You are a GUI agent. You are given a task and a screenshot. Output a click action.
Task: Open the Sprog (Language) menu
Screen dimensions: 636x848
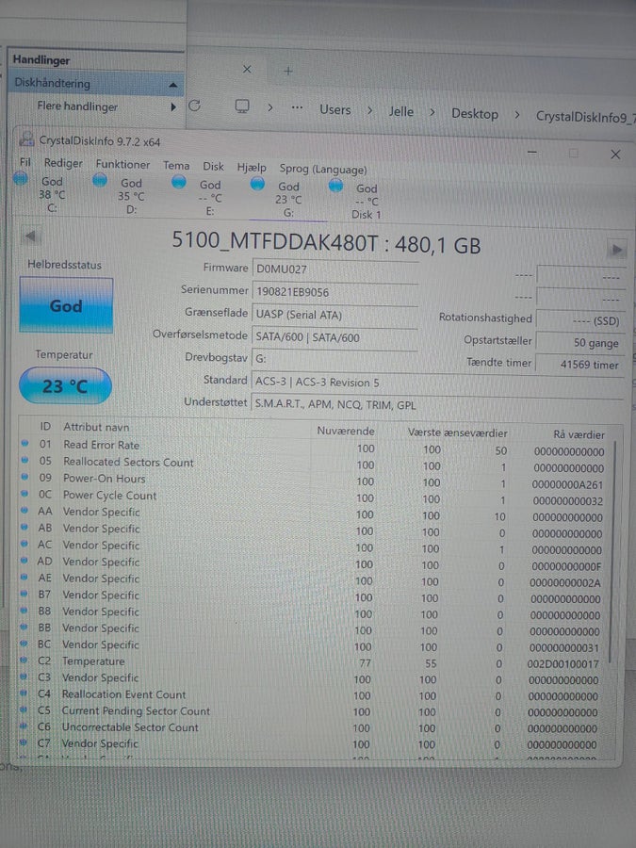[x=323, y=170]
